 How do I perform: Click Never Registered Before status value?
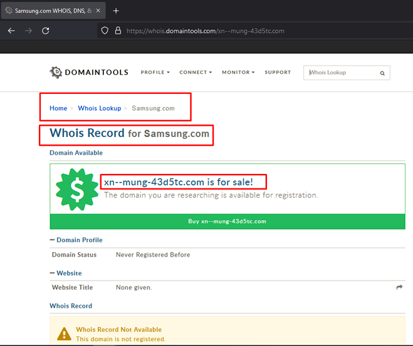[x=153, y=255]
